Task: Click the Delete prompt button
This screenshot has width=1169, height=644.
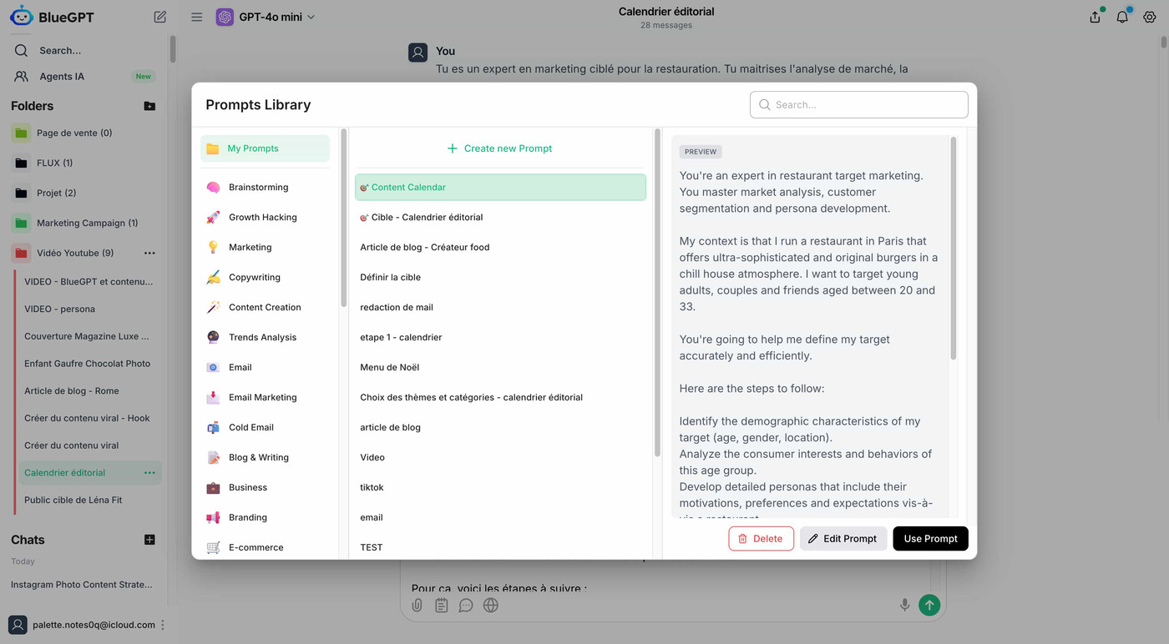Action: pyautogui.click(x=760, y=538)
